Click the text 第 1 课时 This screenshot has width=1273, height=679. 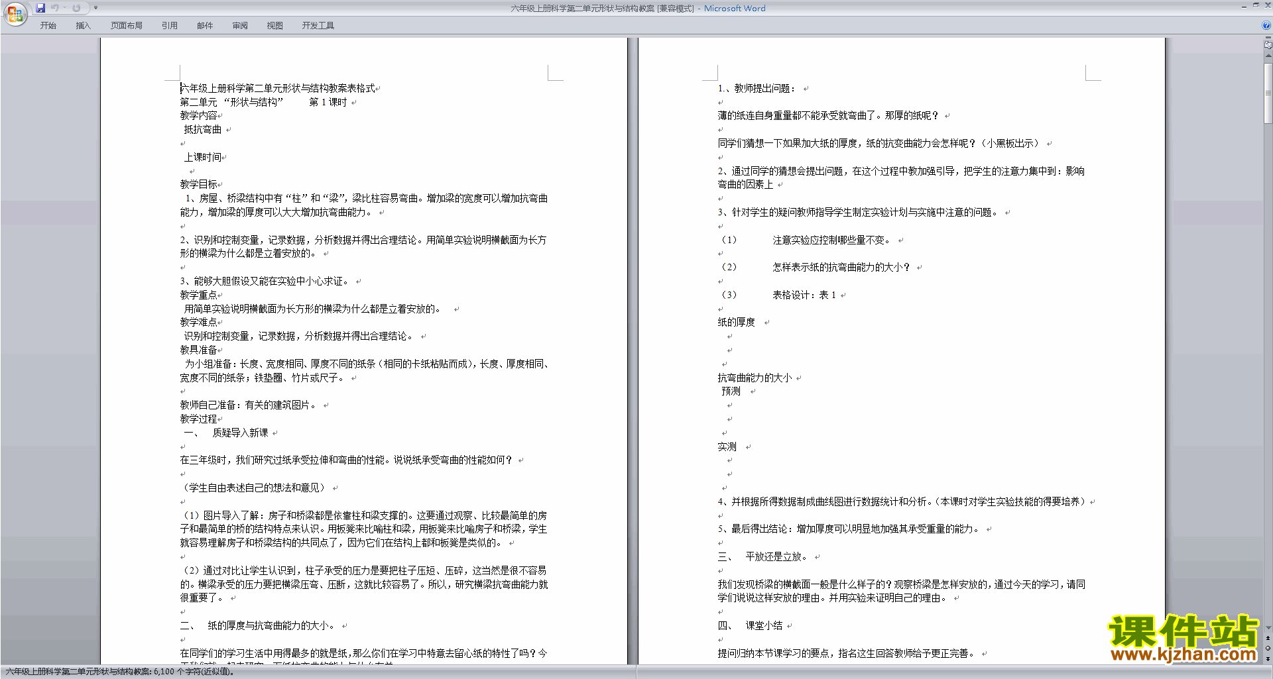(x=328, y=102)
